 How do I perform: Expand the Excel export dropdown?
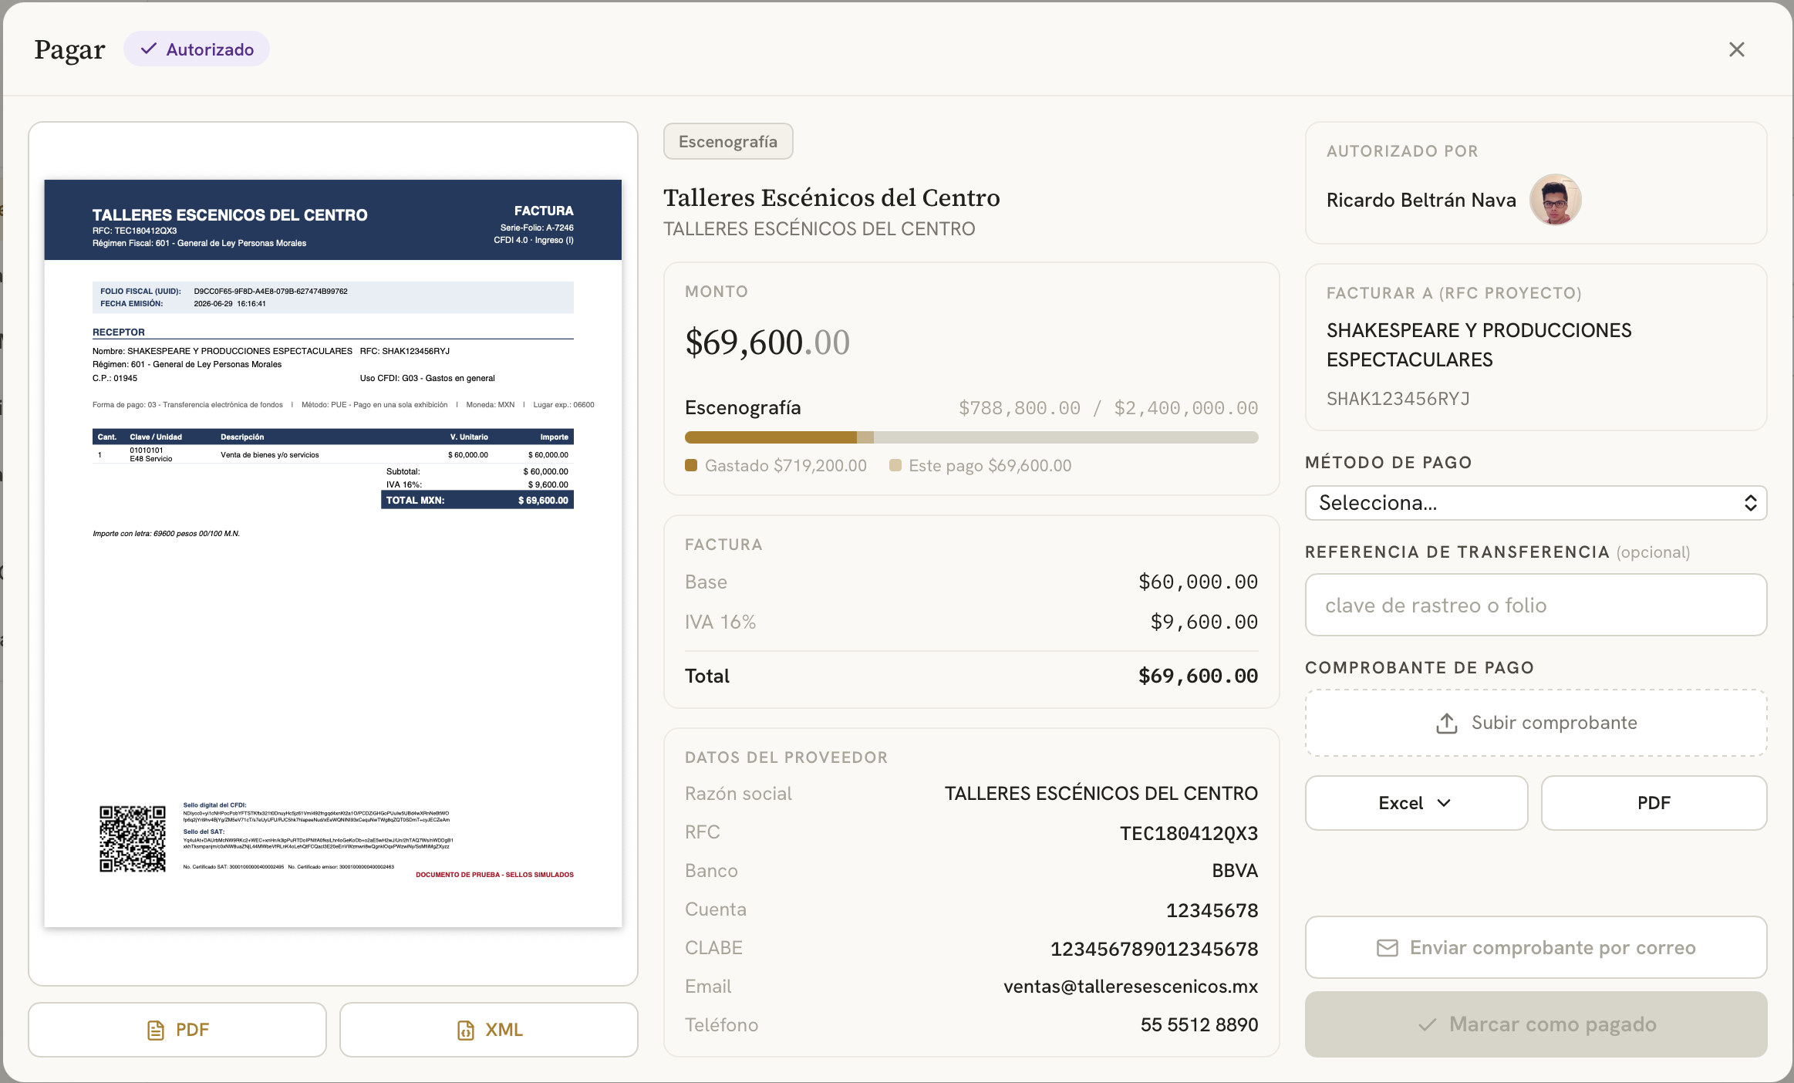1416,803
